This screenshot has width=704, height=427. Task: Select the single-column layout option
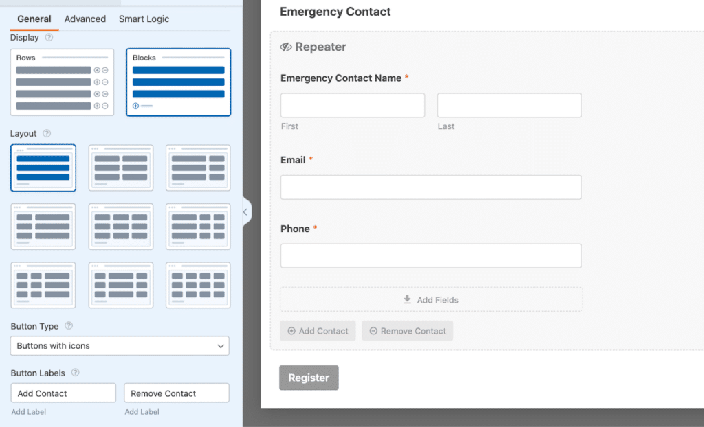pyautogui.click(x=43, y=168)
